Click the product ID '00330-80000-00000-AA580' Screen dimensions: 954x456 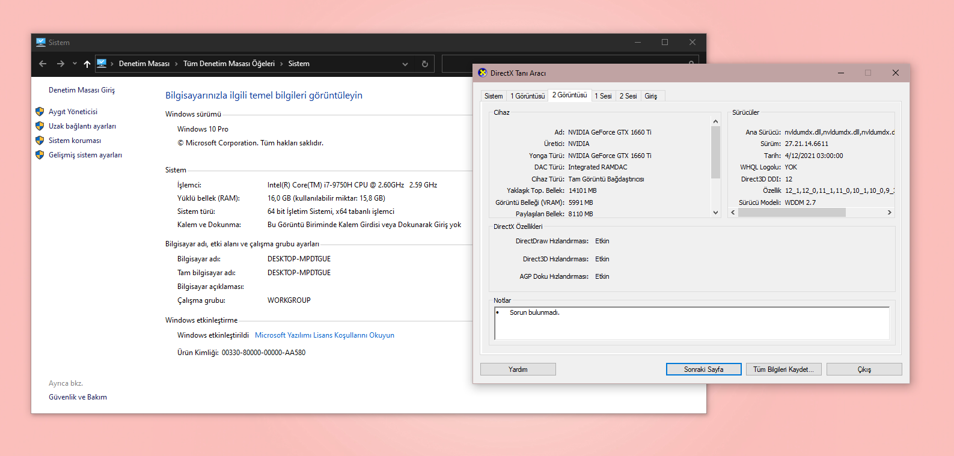coord(263,353)
